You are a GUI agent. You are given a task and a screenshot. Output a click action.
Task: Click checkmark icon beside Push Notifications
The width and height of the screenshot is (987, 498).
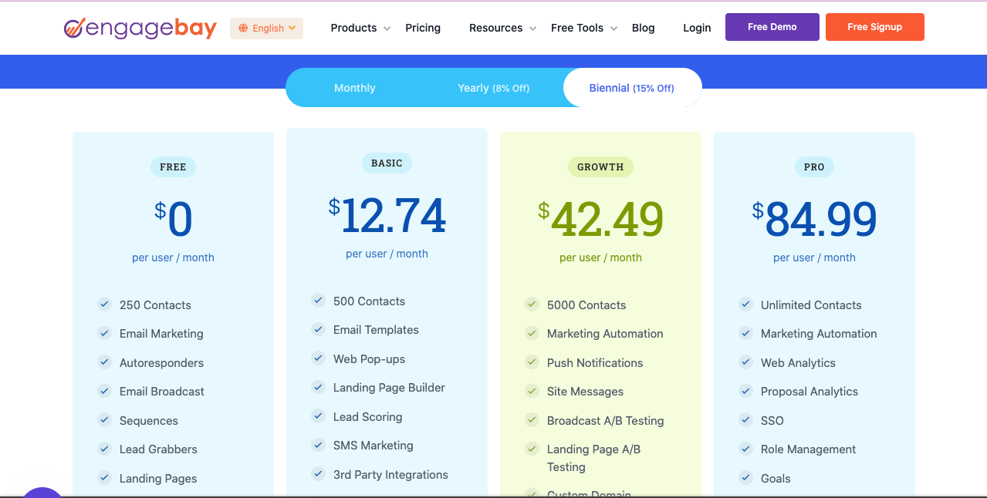pyautogui.click(x=532, y=362)
